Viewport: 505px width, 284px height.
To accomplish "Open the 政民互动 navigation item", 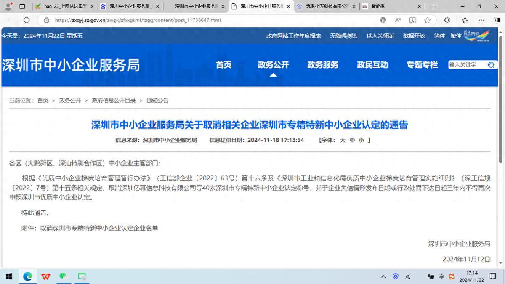I will (372, 65).
